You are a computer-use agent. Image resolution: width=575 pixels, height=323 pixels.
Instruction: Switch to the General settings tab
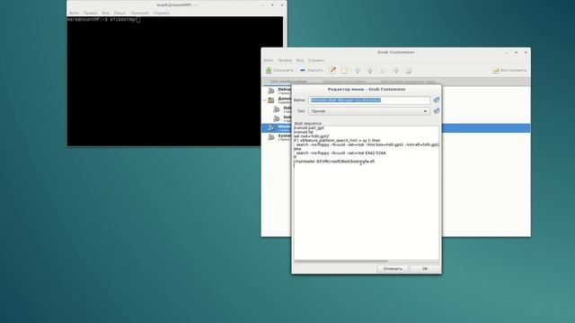click(x=343, y=82)
